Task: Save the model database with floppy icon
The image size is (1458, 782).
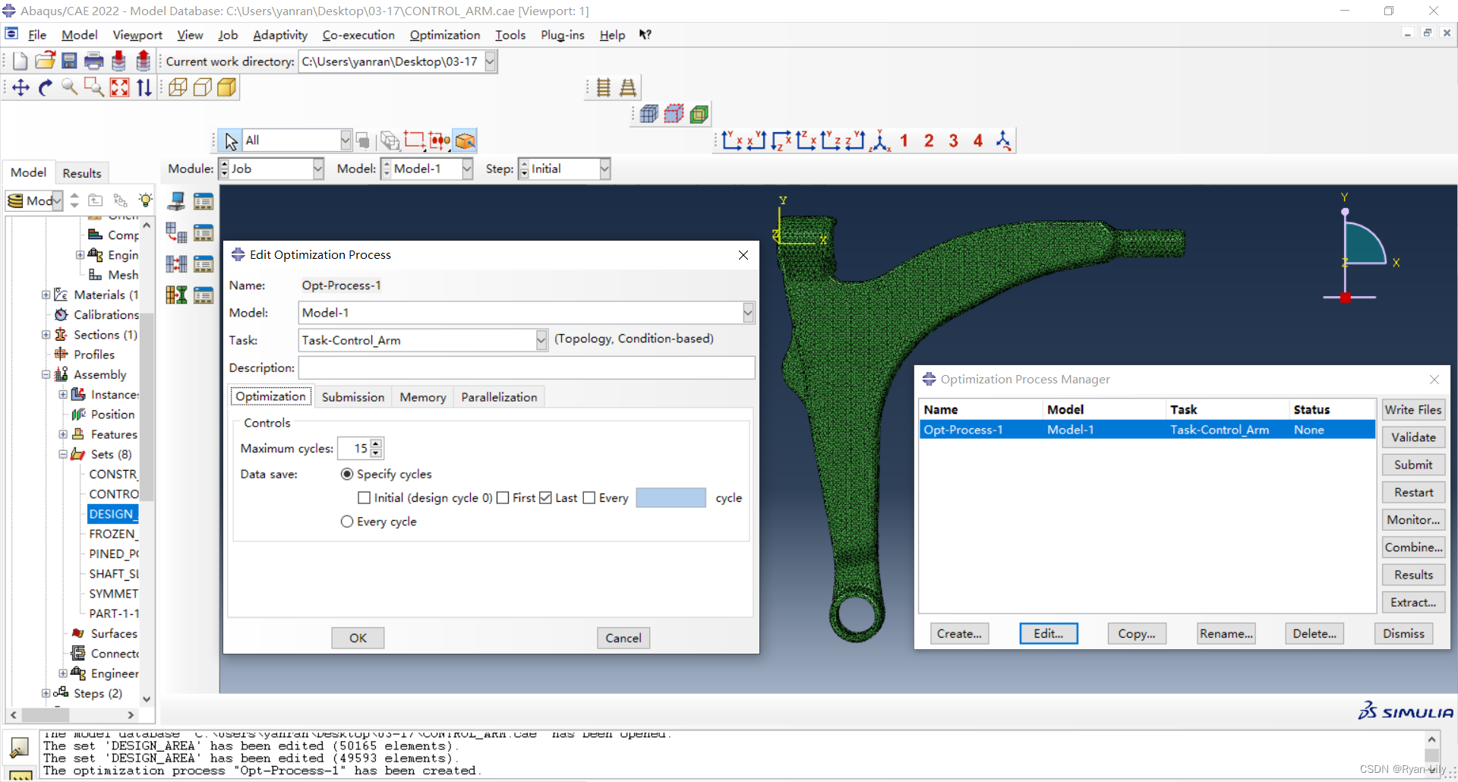Action: click(69, 61)
